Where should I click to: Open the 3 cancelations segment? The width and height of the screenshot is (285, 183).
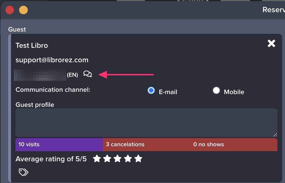pos(125,144)
